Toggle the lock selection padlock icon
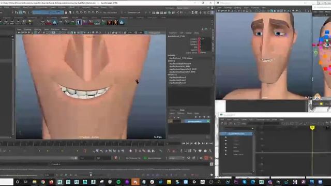 66,12
